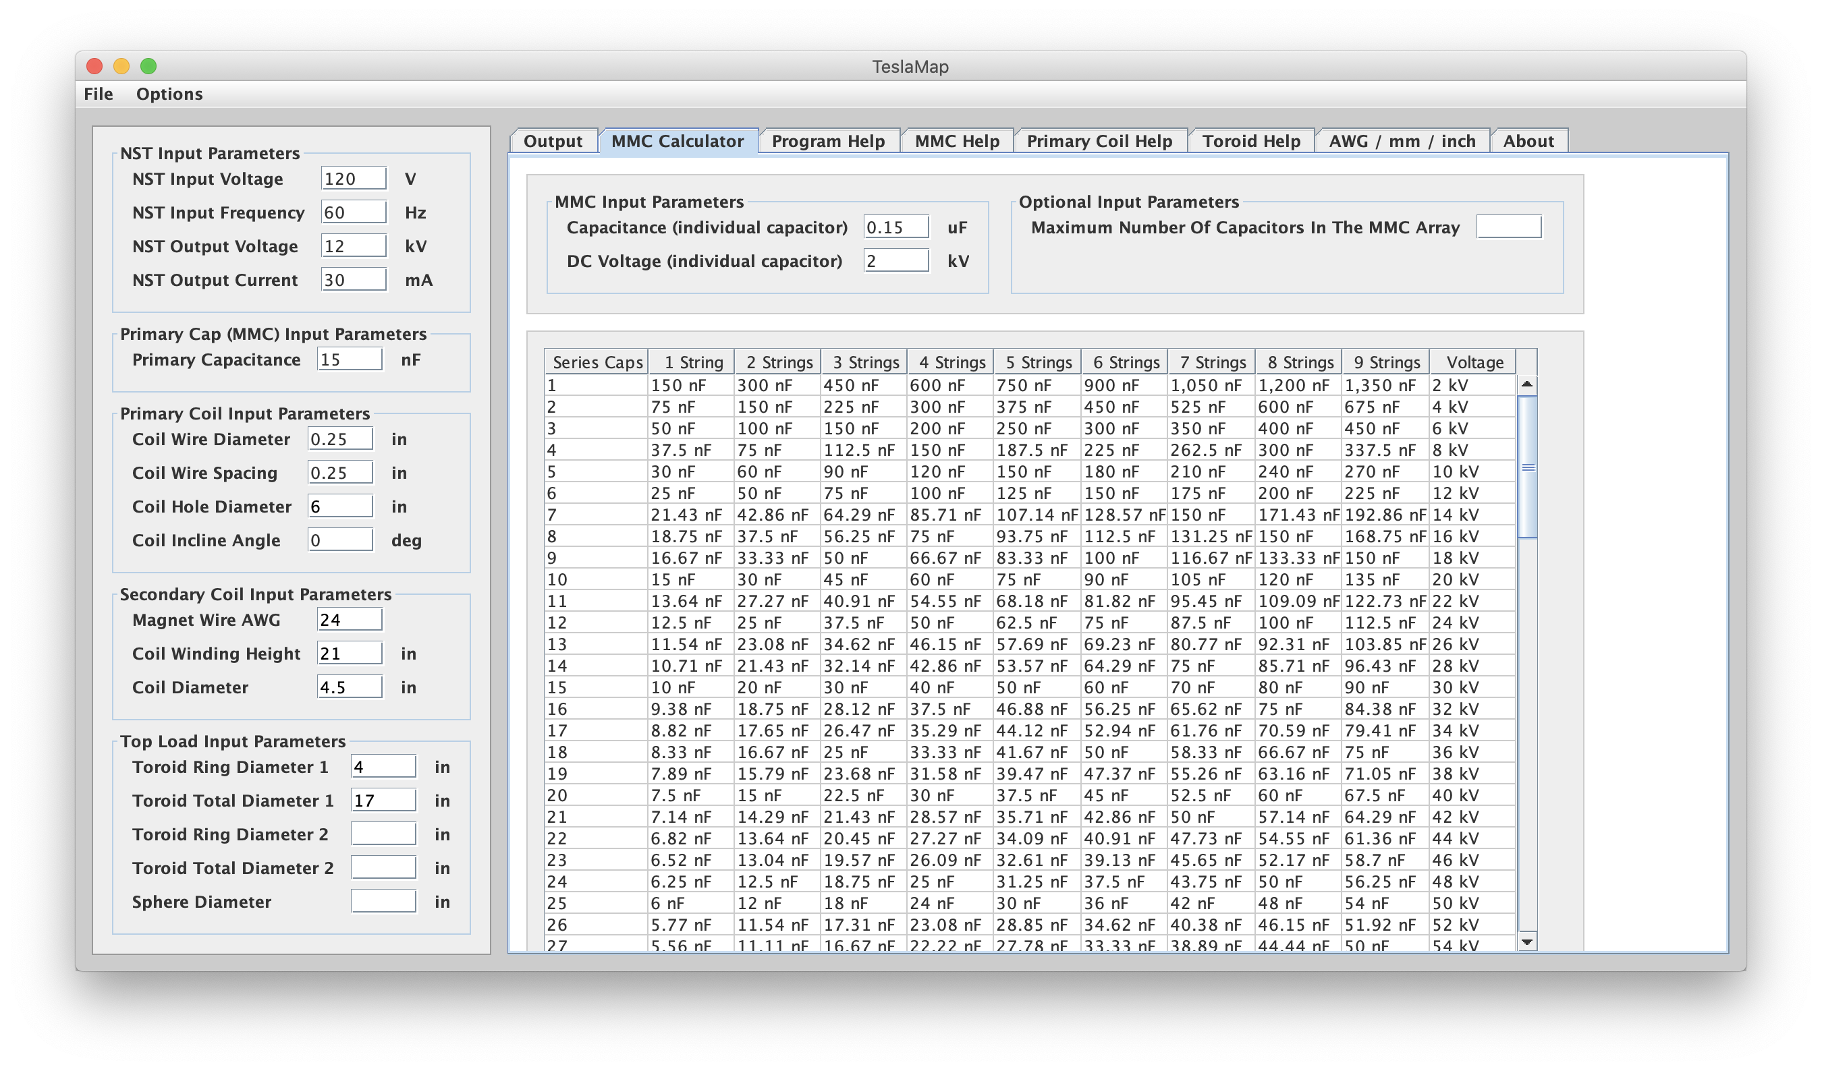Select the Toroid Help tab

[x=1250, y=140]
